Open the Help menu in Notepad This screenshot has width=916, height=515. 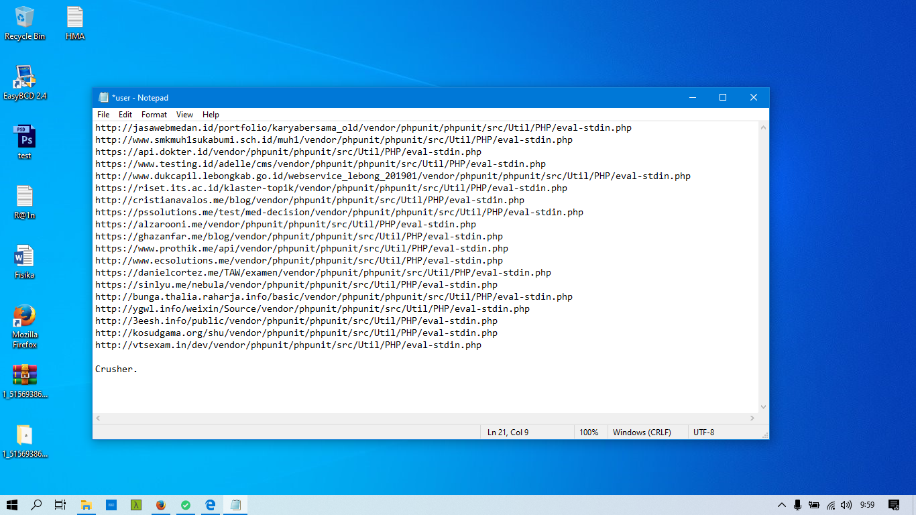(x=211, y=115)
